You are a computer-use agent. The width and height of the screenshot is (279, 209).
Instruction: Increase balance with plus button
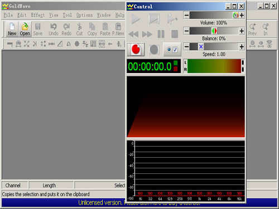coord(242,31)
